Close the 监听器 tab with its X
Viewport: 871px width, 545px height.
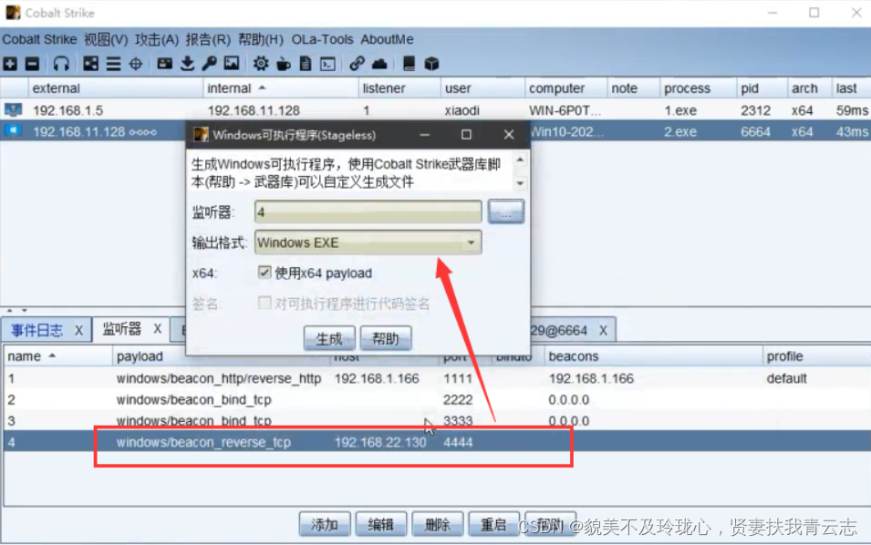tap(158, 329)
